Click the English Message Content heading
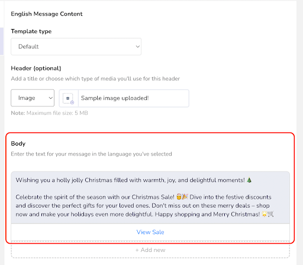Screen dimensions: 303x265 (47, 14)
